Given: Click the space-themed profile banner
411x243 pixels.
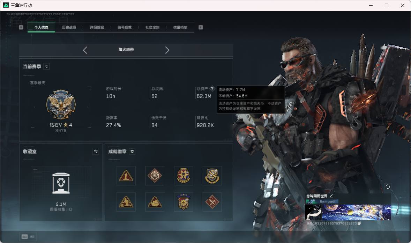Looking at the screenshot, I should point(357,212).
